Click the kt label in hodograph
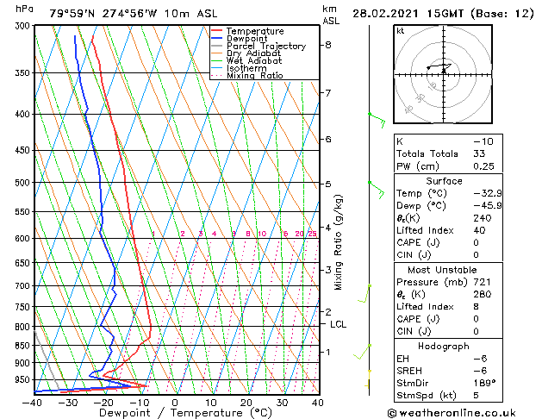Screen dimensions: 542x419 tap(401, 31)
